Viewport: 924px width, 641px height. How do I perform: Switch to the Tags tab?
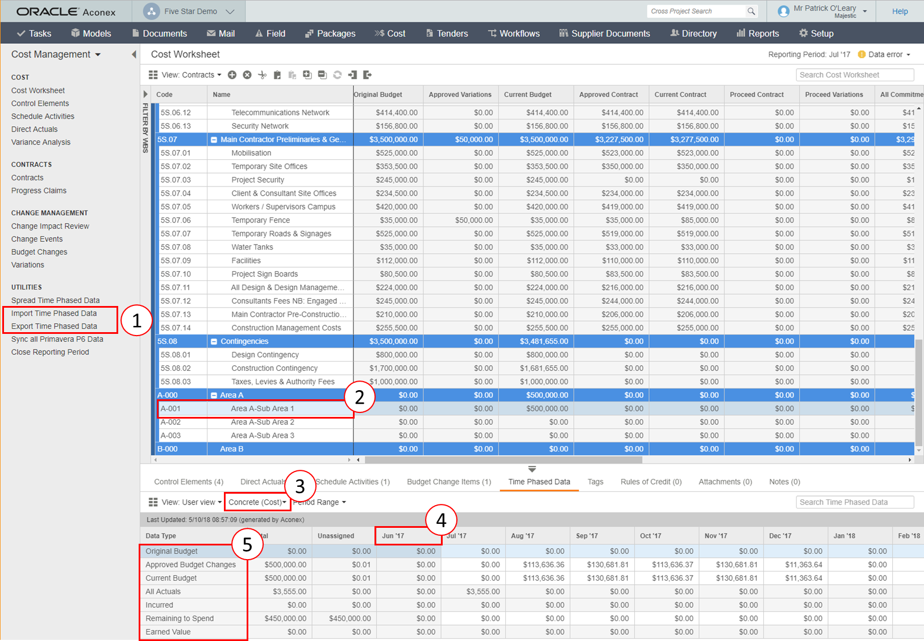(x=596, y=482)
